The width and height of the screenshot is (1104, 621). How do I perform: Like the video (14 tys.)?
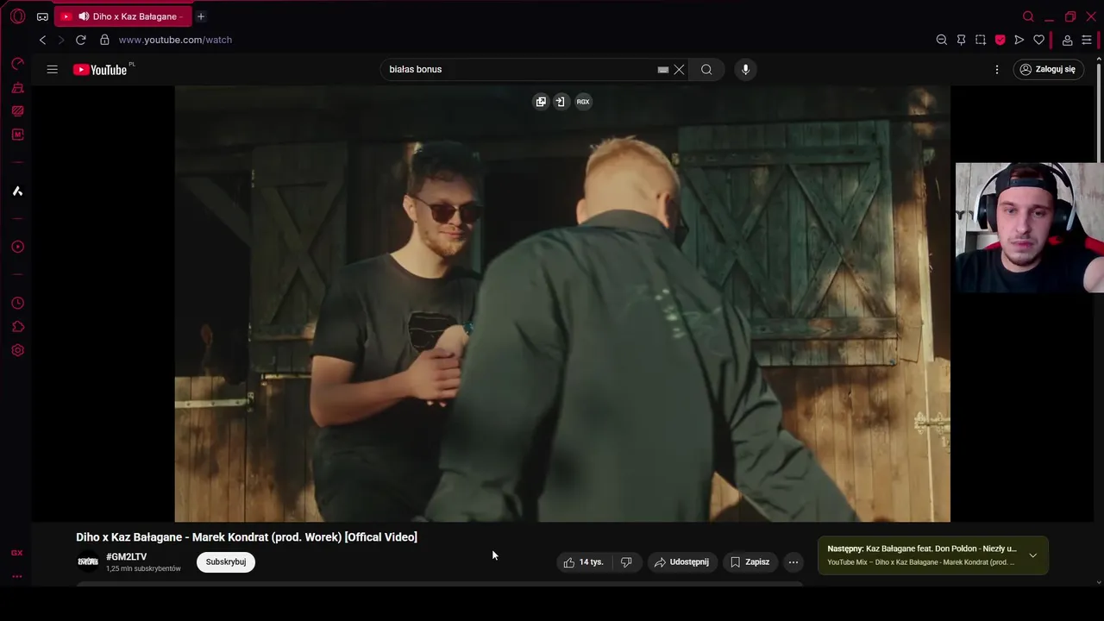(584, 561)
